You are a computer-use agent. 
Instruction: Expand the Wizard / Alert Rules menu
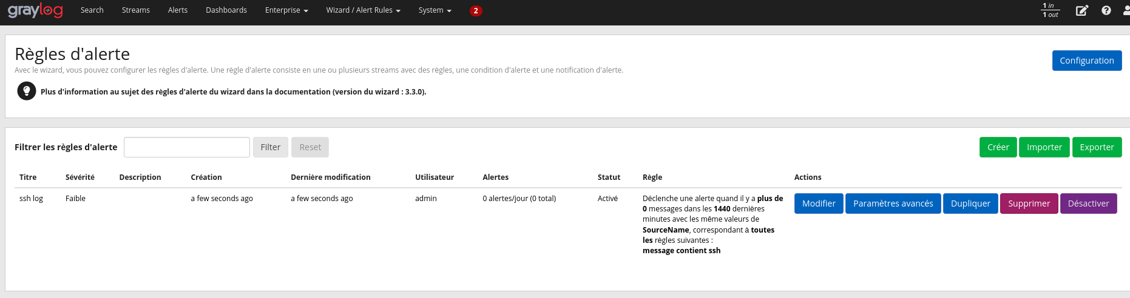pyautogui.click(x=363, y=10)
